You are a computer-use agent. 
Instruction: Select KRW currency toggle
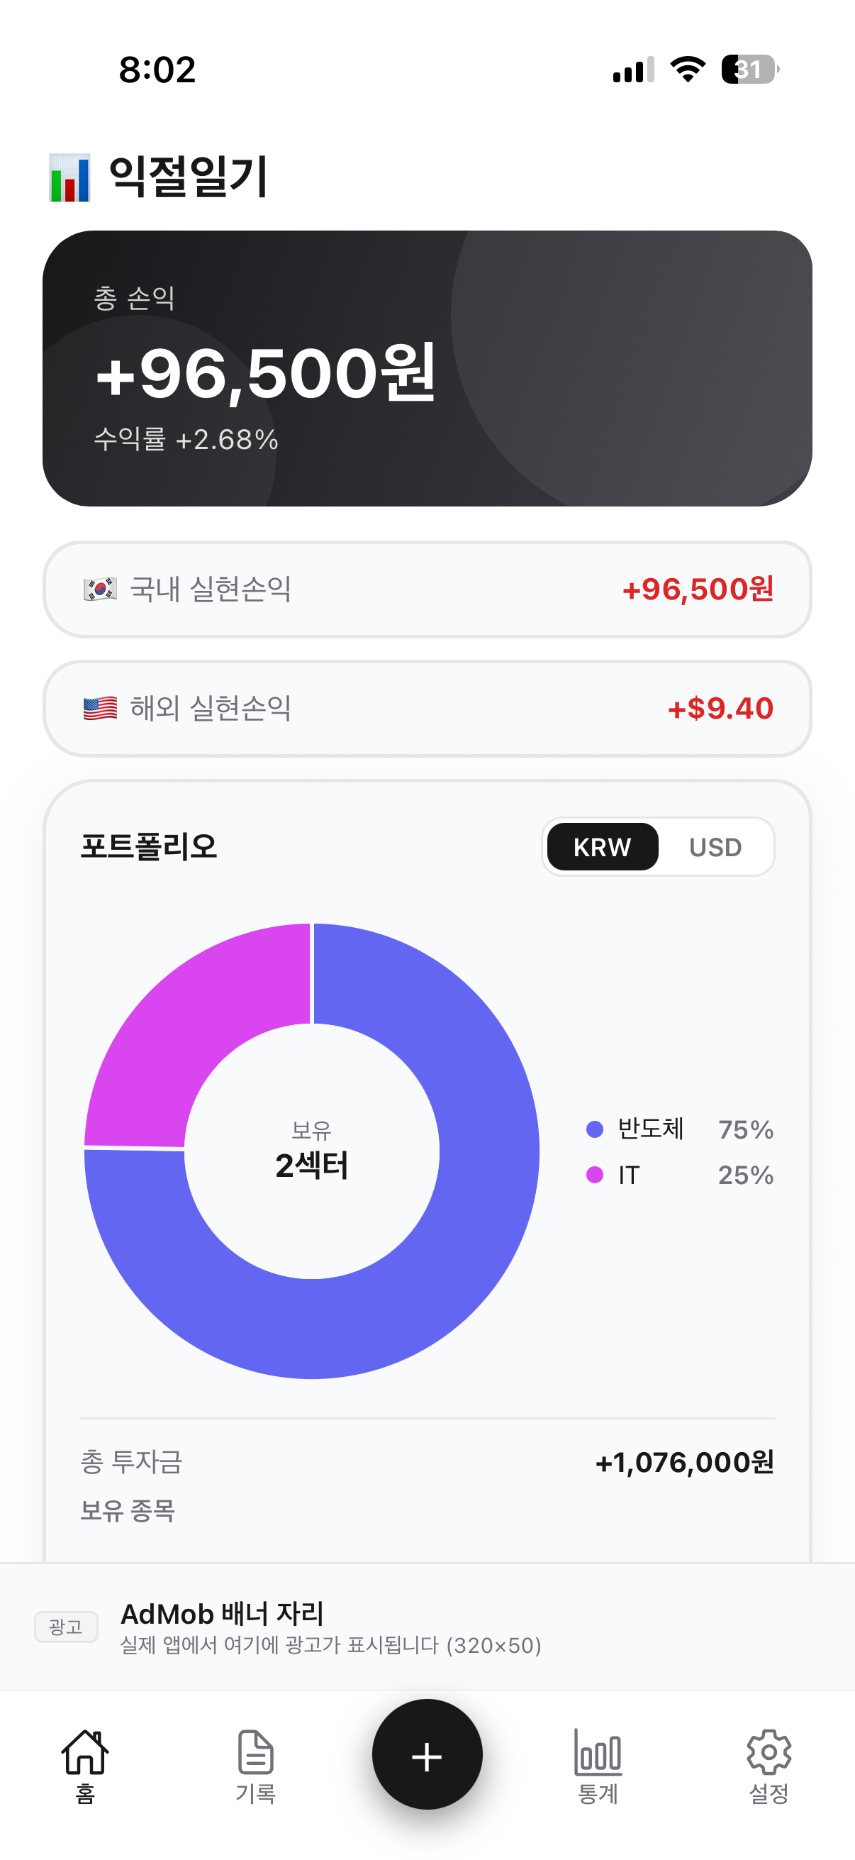pyautogui.click(x=603, y=847)
